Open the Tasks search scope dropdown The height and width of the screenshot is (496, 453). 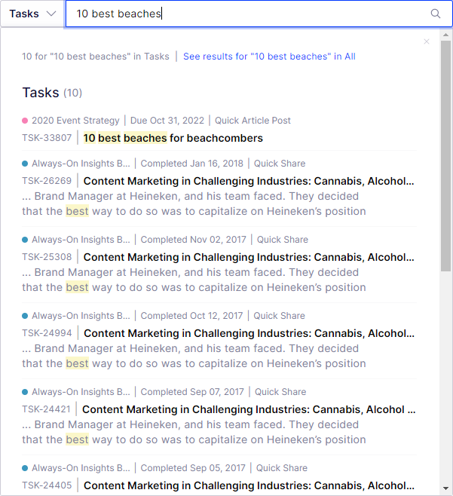(x=32, y=14)
